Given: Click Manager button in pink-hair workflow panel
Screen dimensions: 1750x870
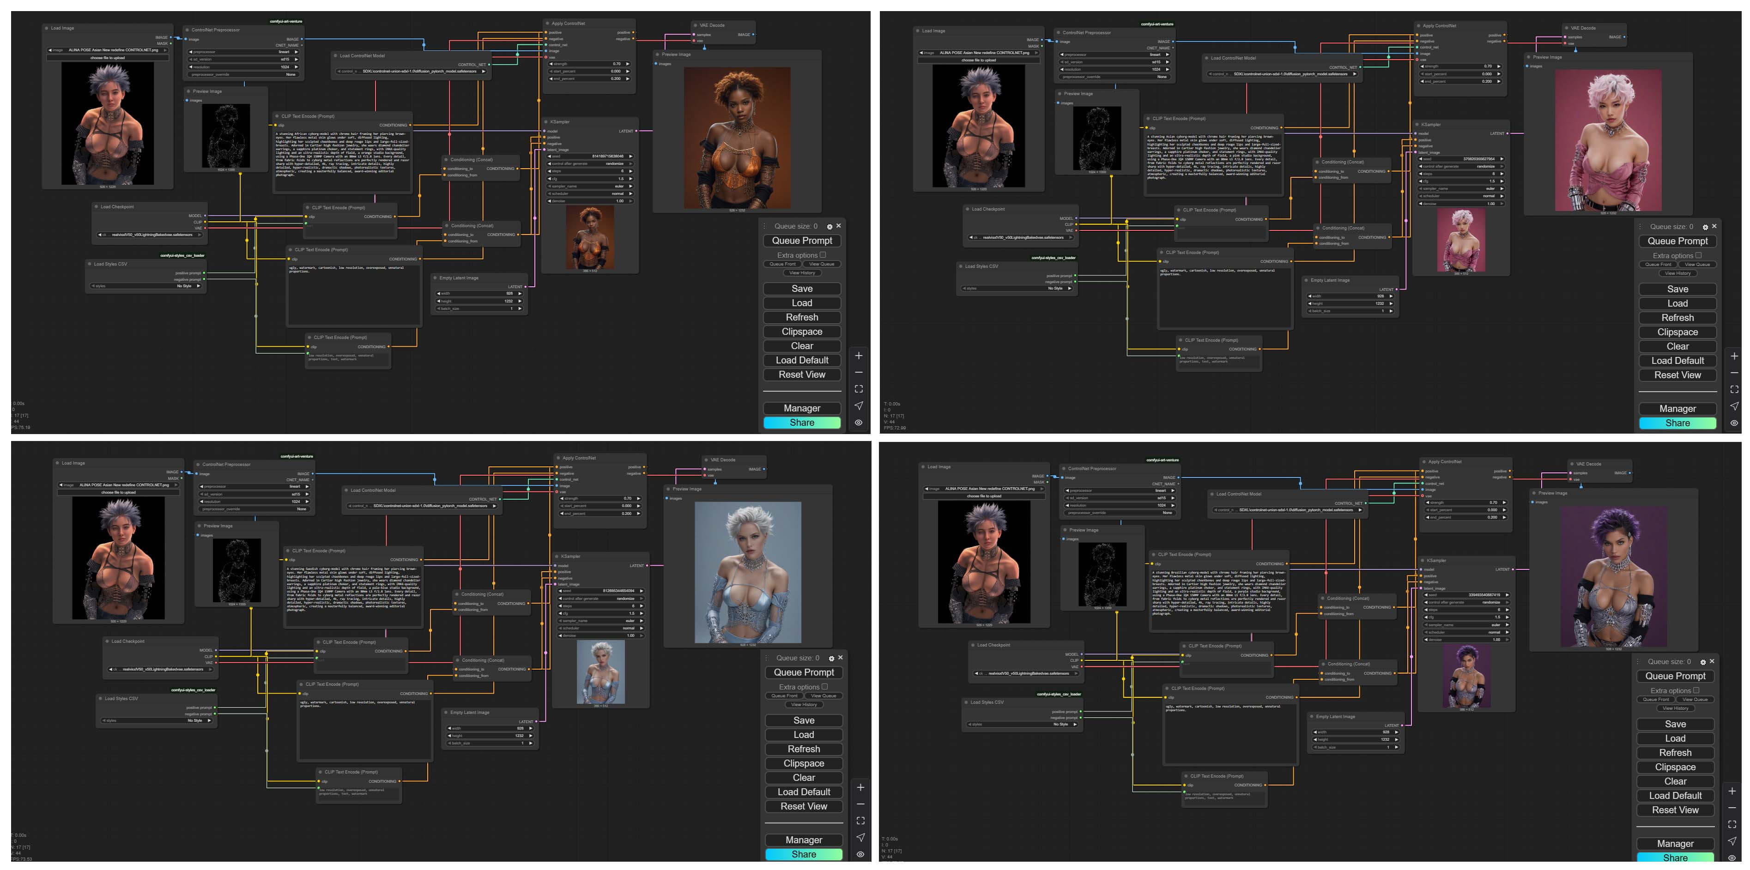Looking at the screenshot, I should point(1677,409).
